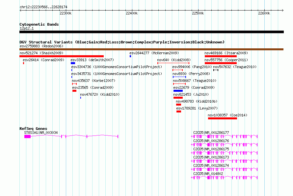
Task: Click the C2CD5 NM_014802 transcript glyph
Action: coord(224,178)
